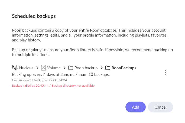
Task: Click the chevron after Volume
Action: click(x=64, y=68)
